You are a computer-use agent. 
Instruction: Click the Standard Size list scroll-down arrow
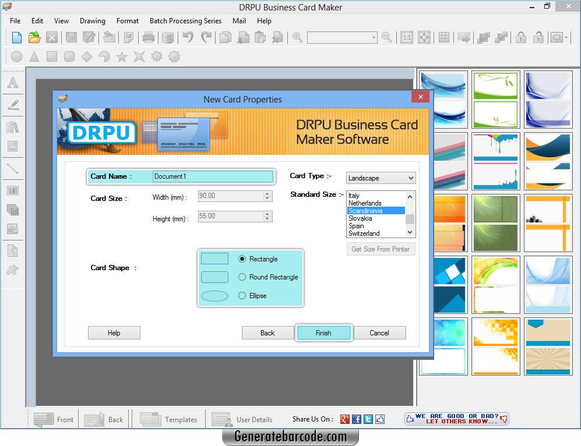coord(410,232)
